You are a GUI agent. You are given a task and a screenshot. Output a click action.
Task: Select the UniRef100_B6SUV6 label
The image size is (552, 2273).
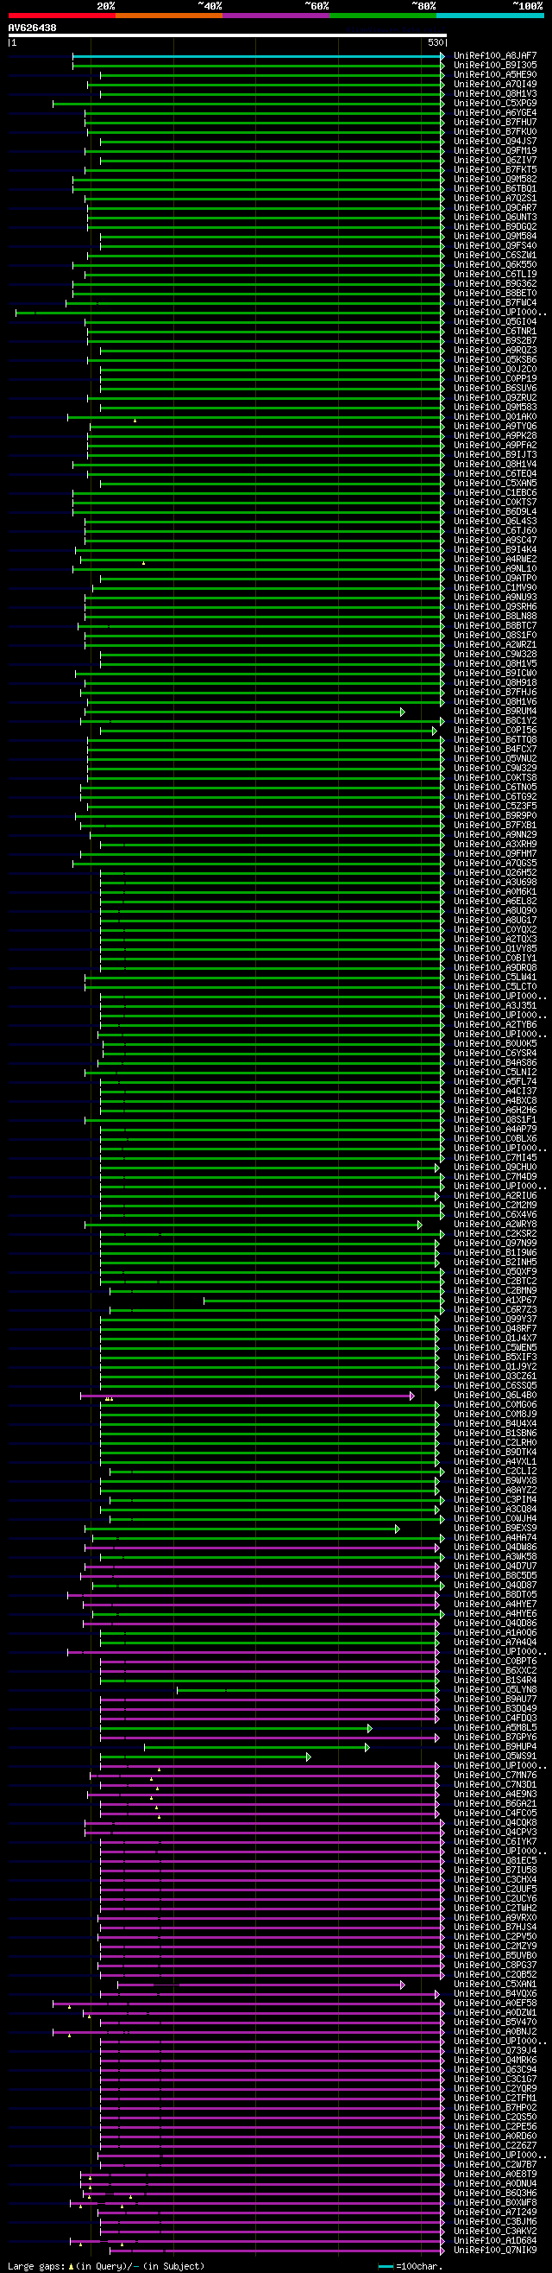pos(496,389)
